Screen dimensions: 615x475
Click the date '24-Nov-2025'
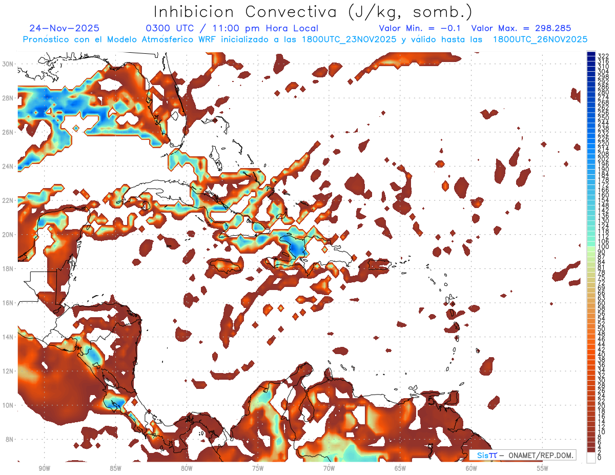[65, 28]
